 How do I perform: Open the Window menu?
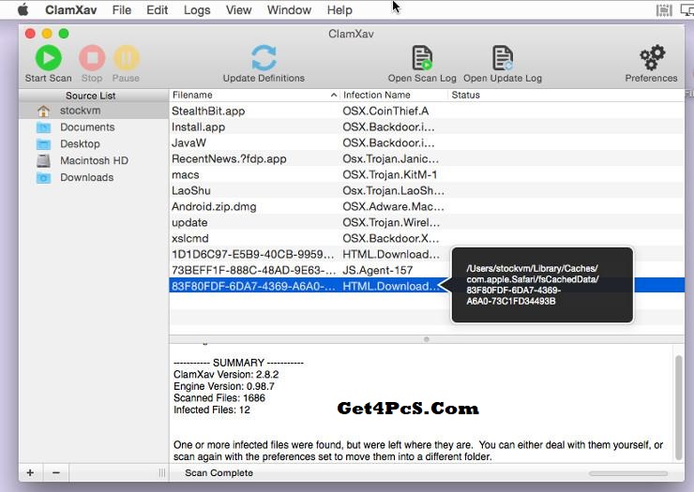point(289,10)
